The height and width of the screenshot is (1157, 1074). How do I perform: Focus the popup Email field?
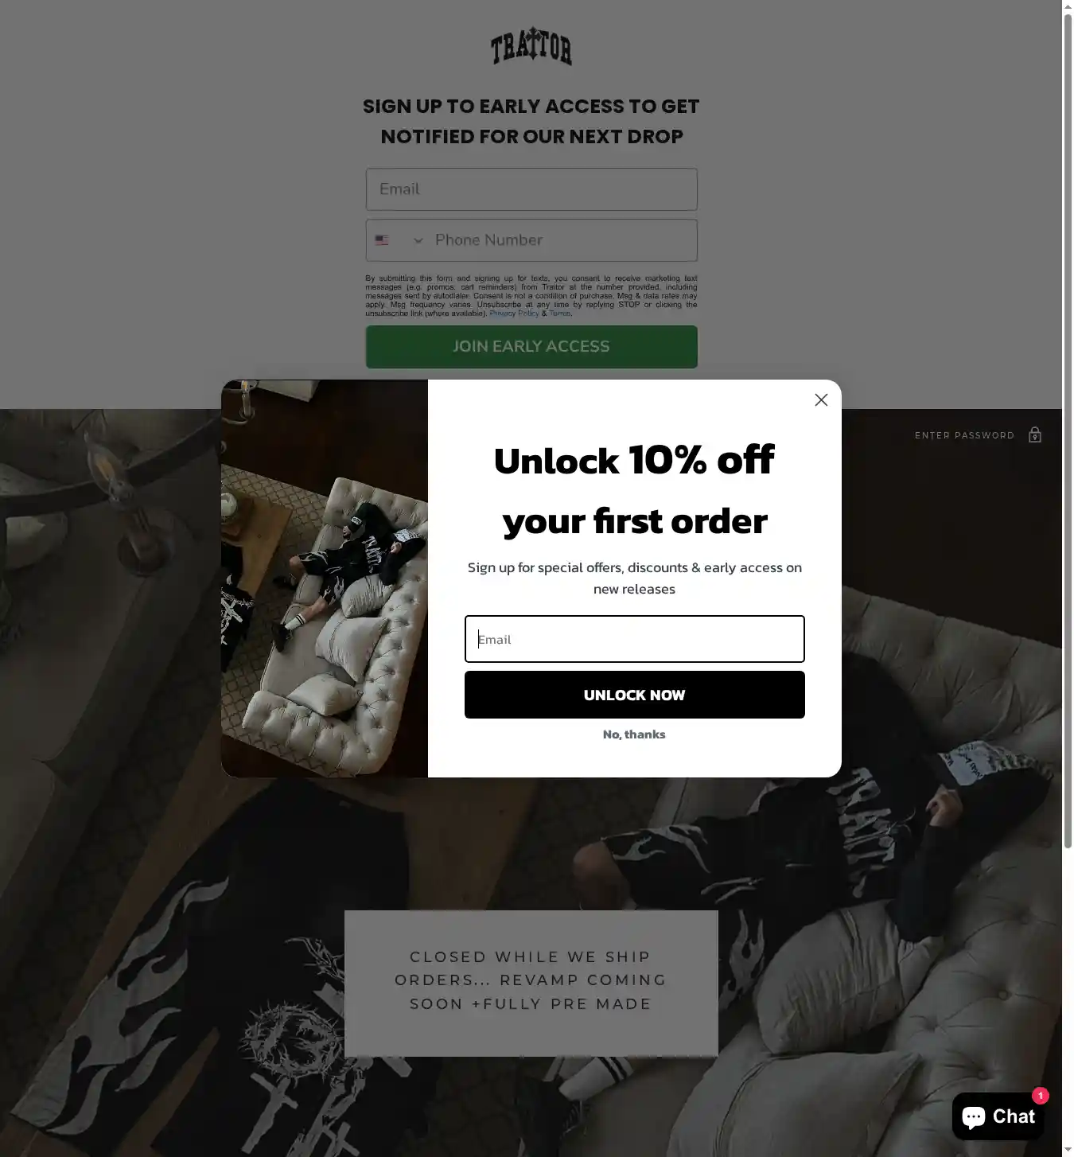pos(634,639)
